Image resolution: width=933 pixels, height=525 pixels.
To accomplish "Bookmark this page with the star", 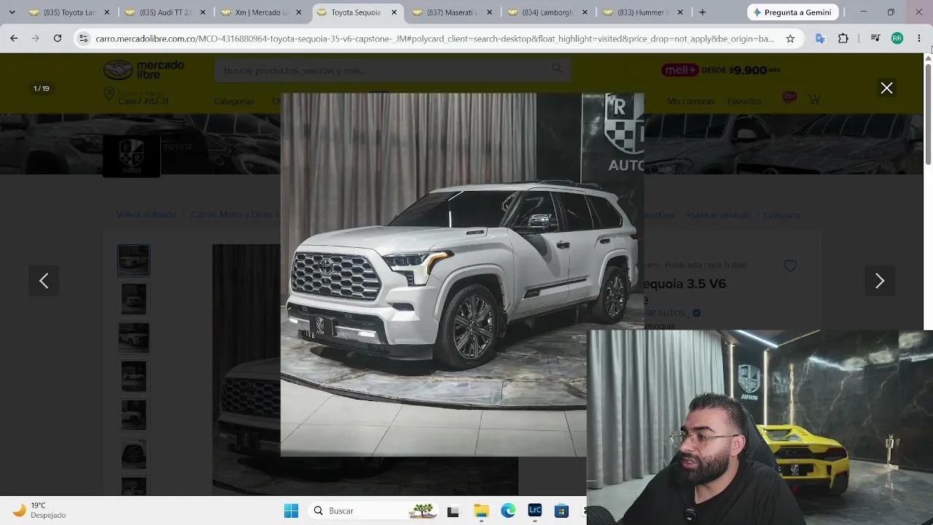I will 790,39.
